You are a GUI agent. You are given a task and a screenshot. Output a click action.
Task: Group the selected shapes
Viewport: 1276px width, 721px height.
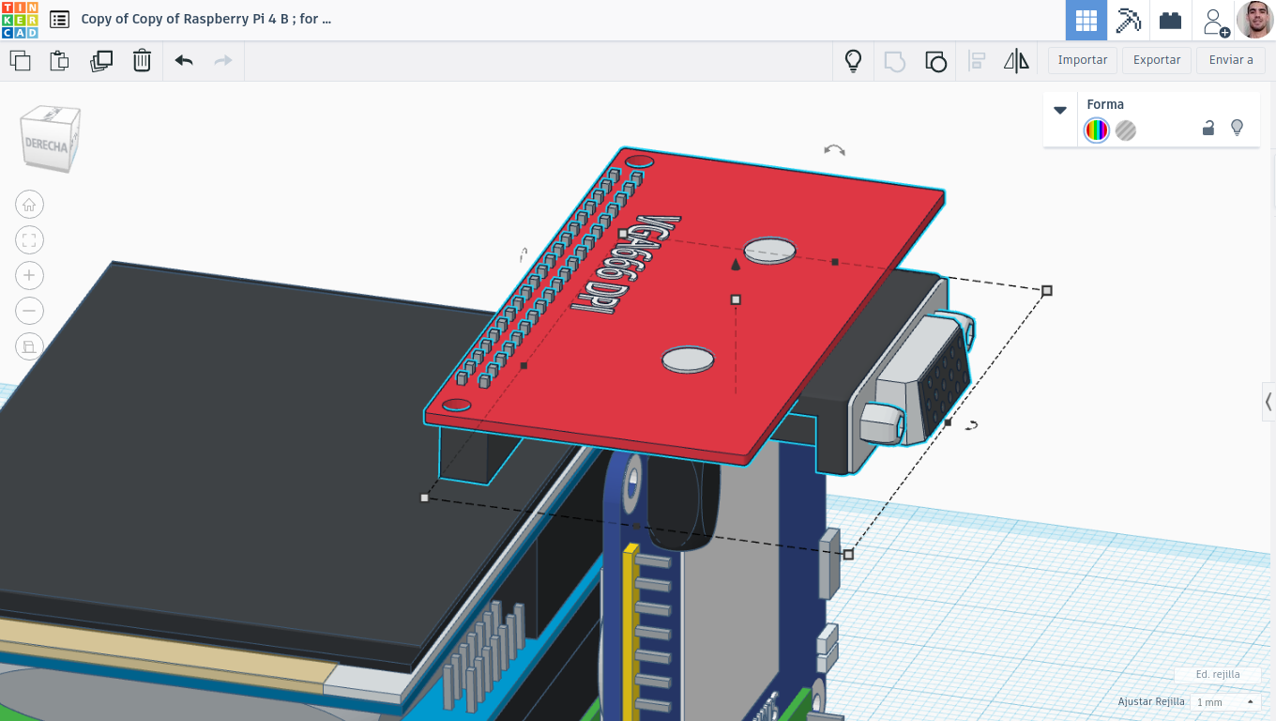tap(895, 62)
